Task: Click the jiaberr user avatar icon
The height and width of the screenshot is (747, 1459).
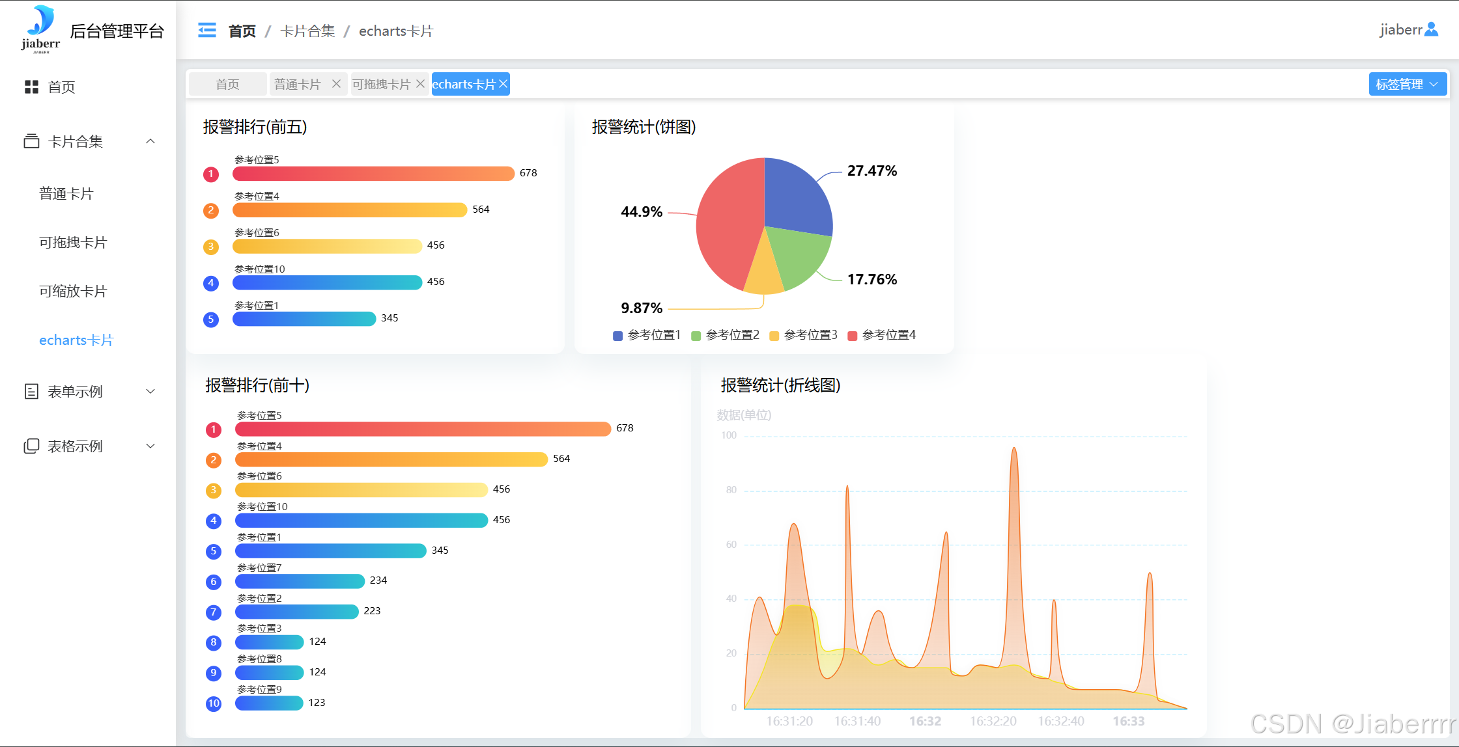Action: [1431, 29]
